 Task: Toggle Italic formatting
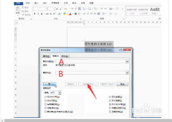point(38,14)
